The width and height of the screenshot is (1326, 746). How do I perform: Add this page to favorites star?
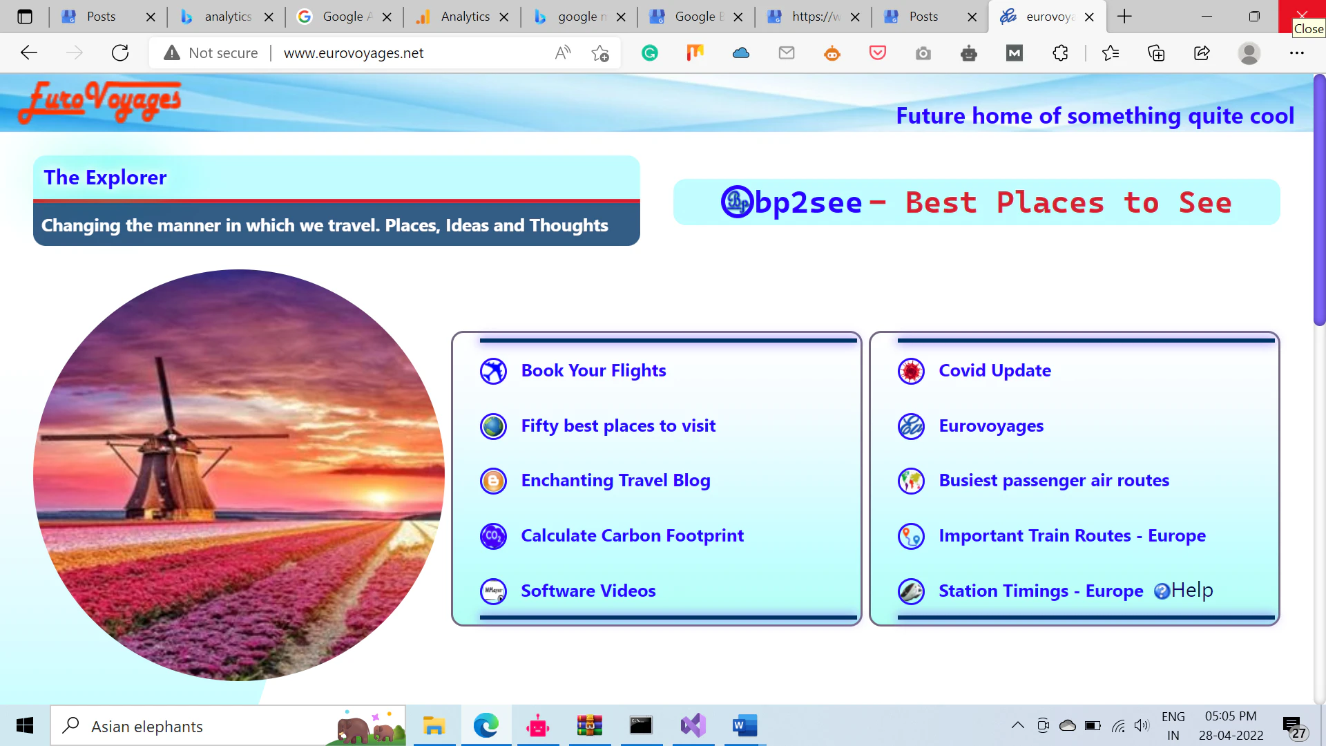point(599,53)
